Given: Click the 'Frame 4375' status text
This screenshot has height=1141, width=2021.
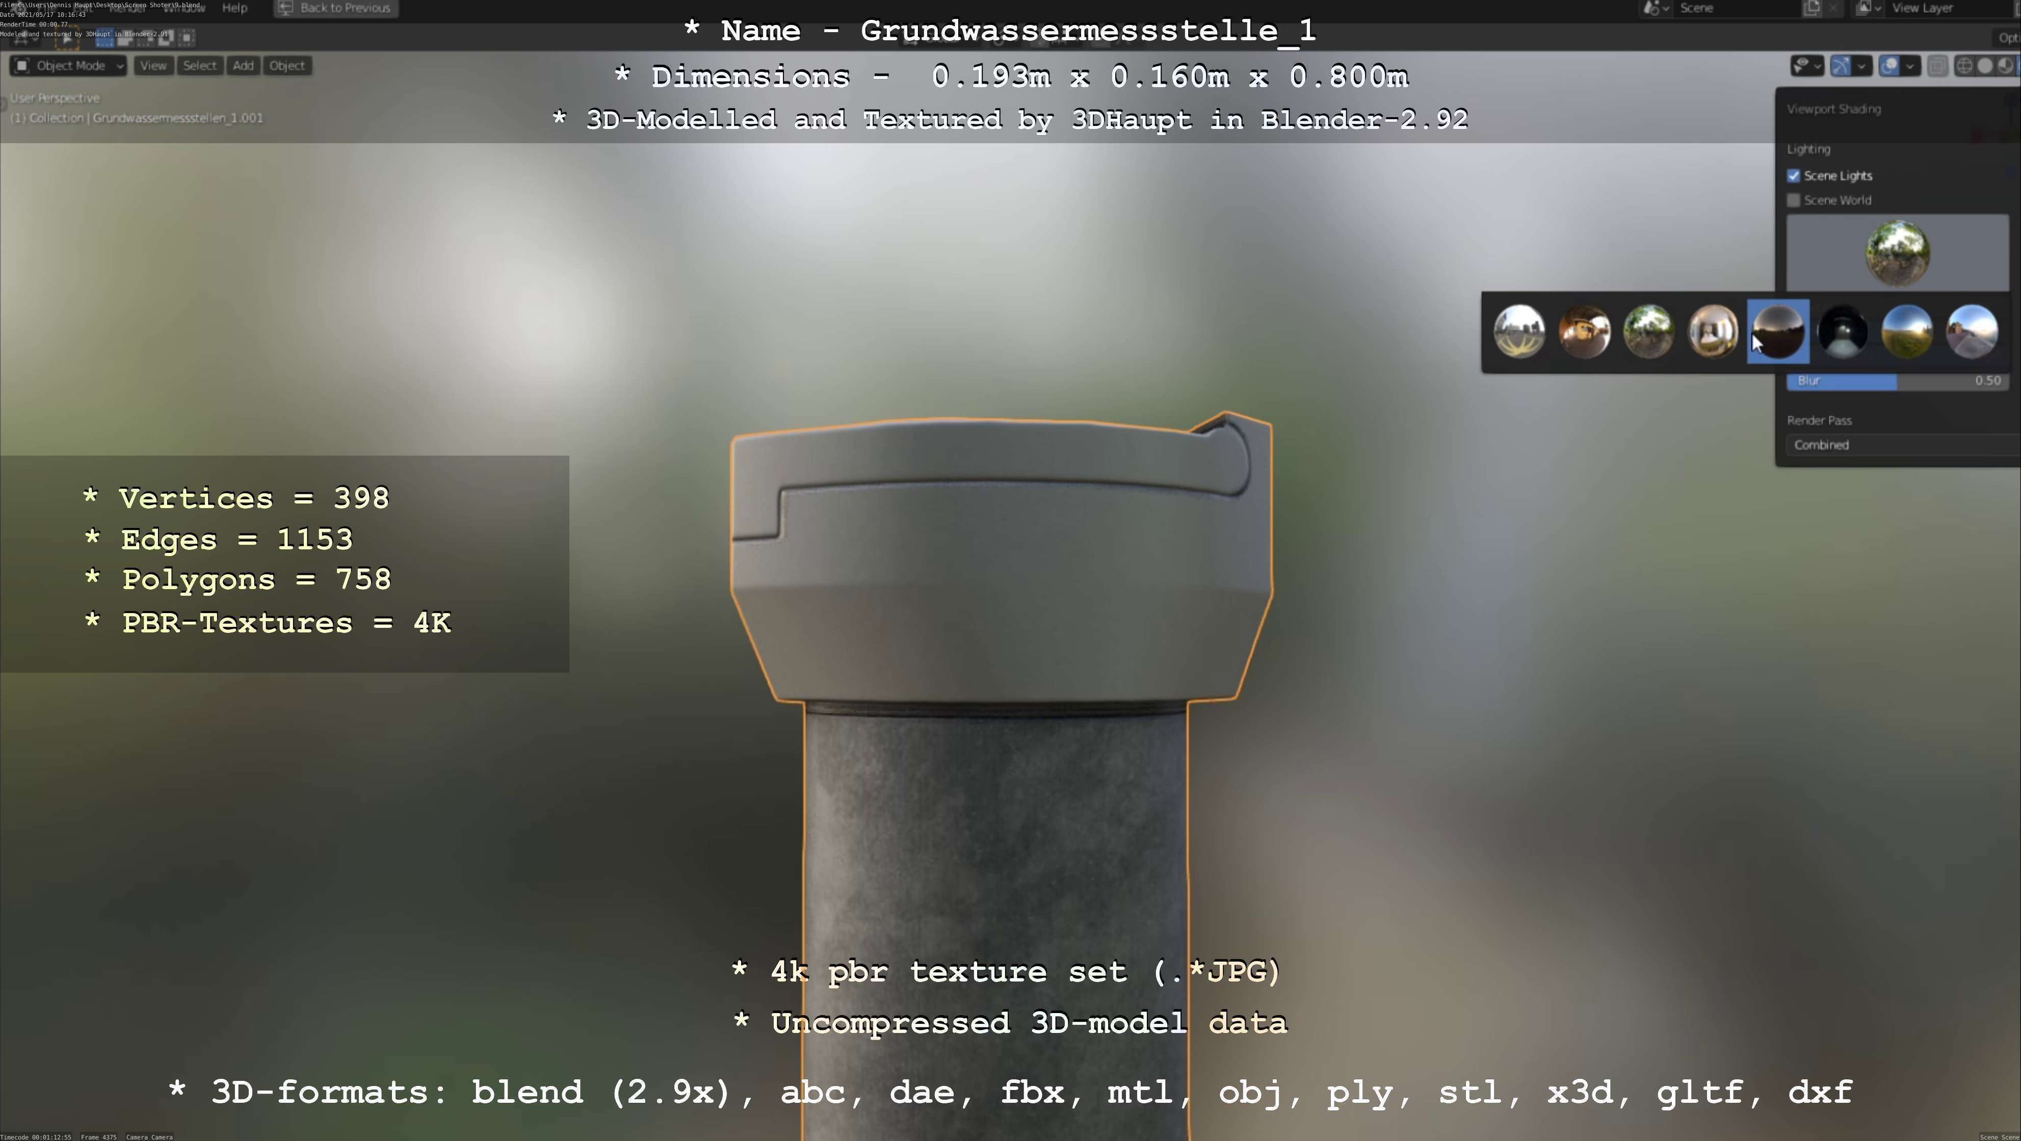Looking at the screenshot, I should click(98, 1136).
